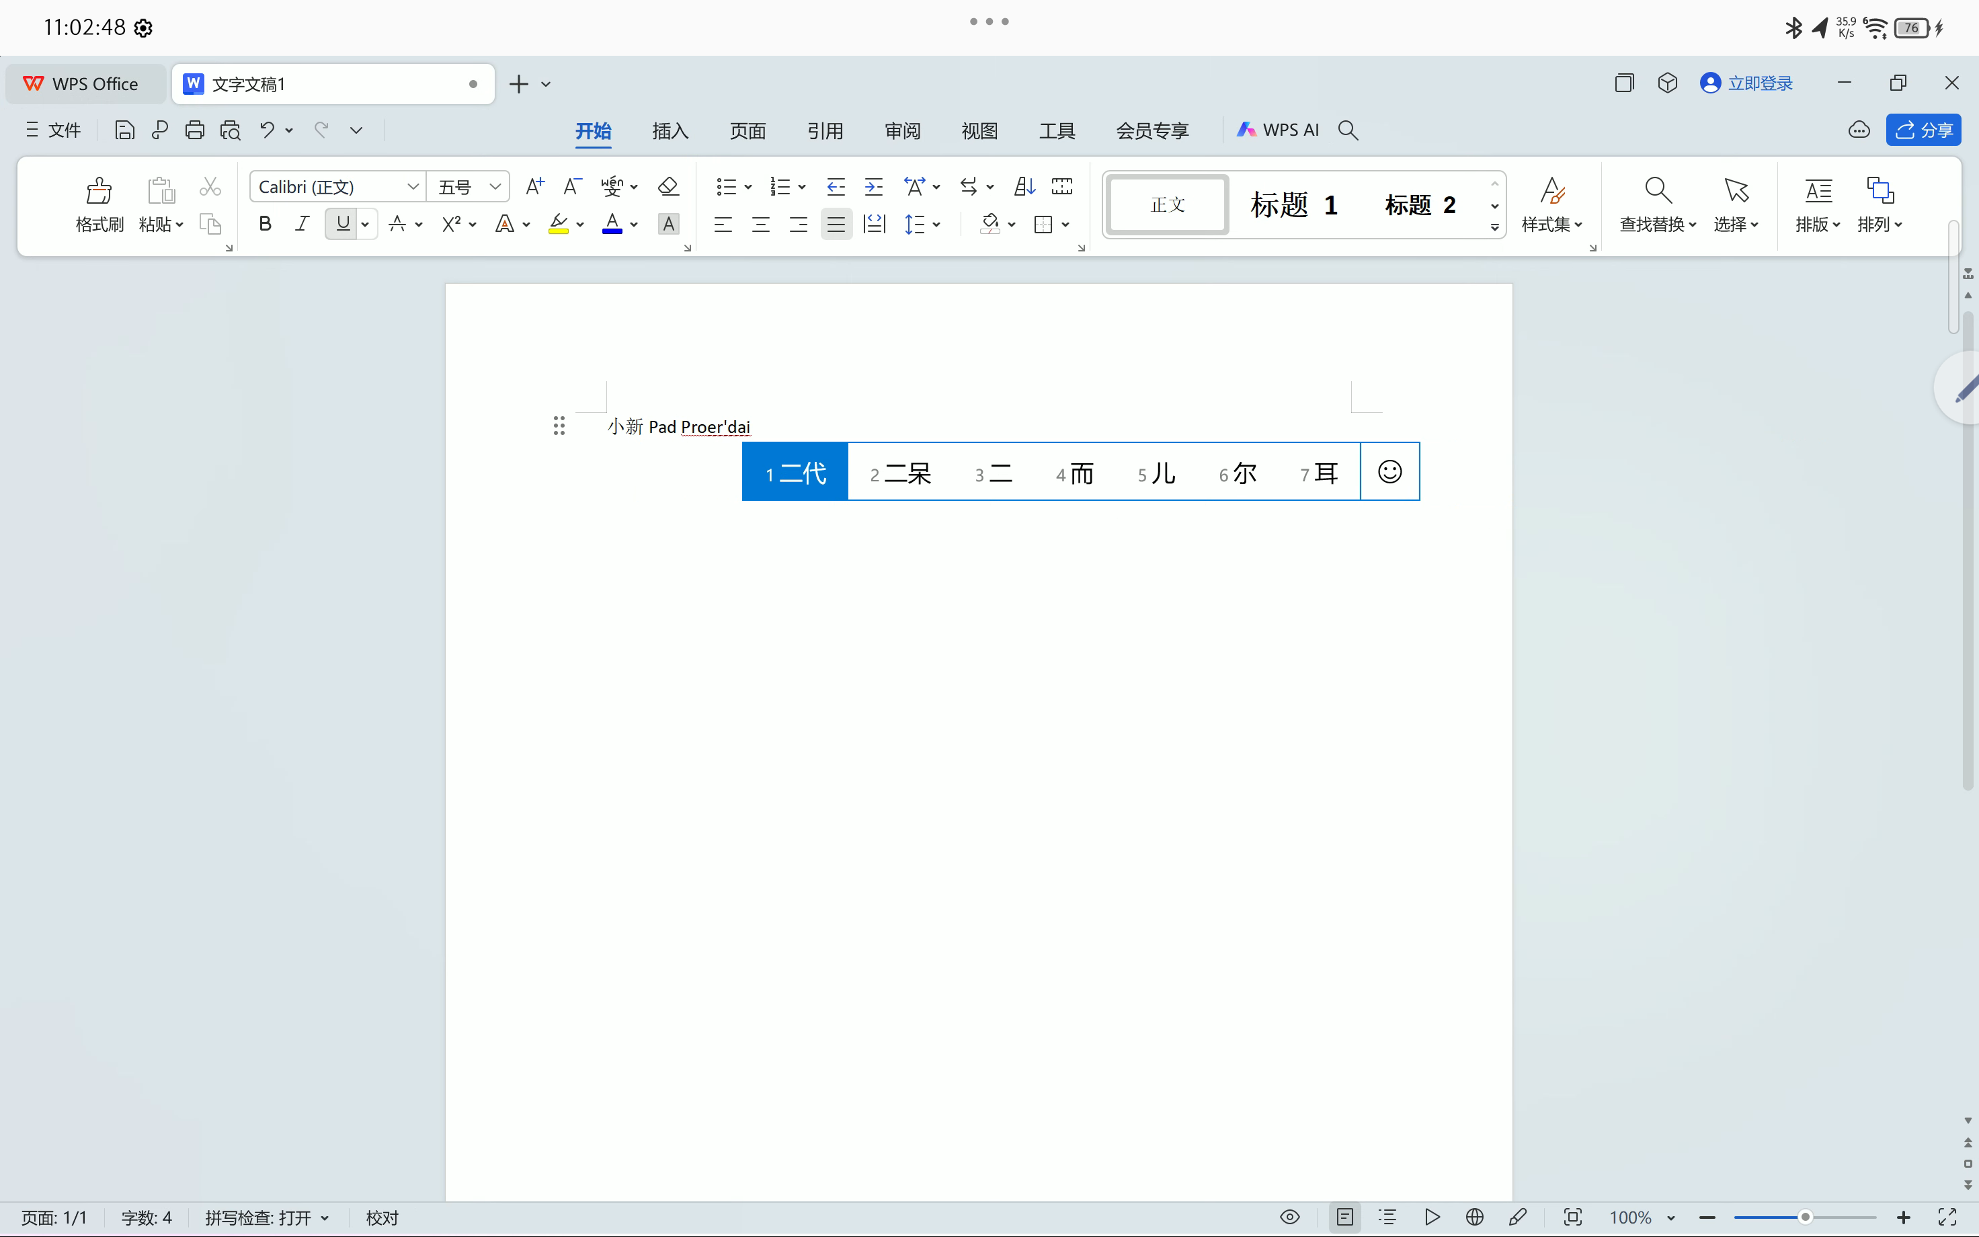Expand bullet list dropdown arrow

tap(748, 188)
